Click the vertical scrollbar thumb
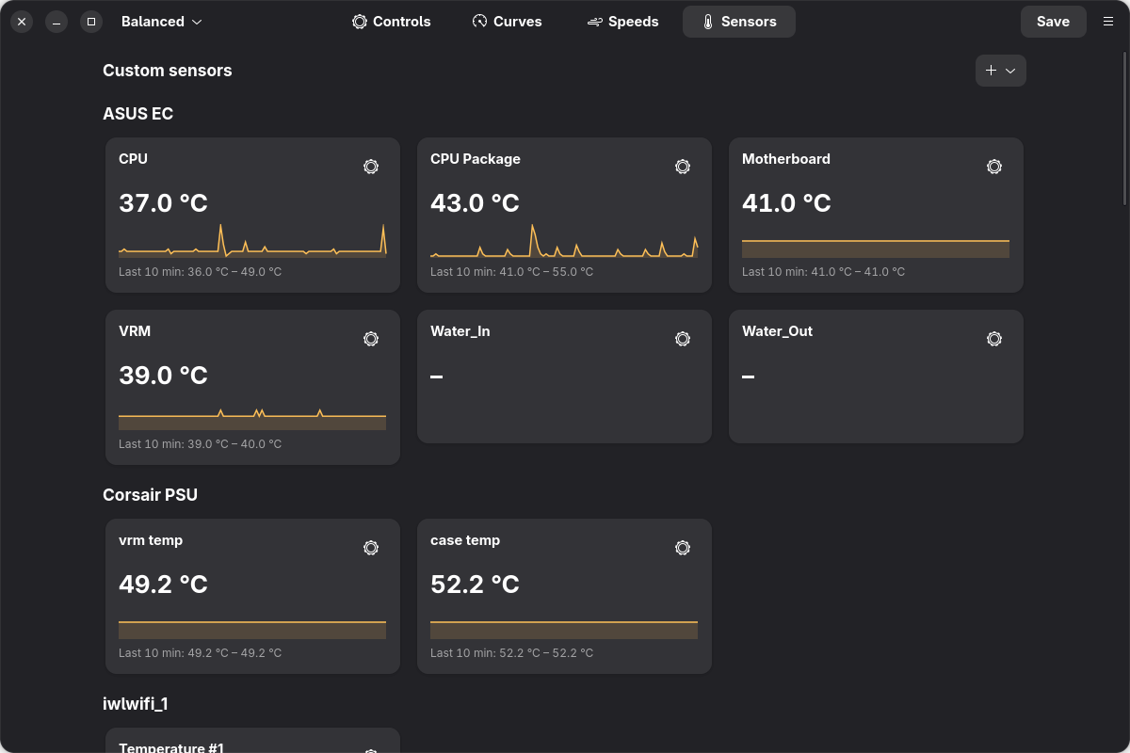This screenshot has width=1130, height=753. click(x=1125, y=127)
